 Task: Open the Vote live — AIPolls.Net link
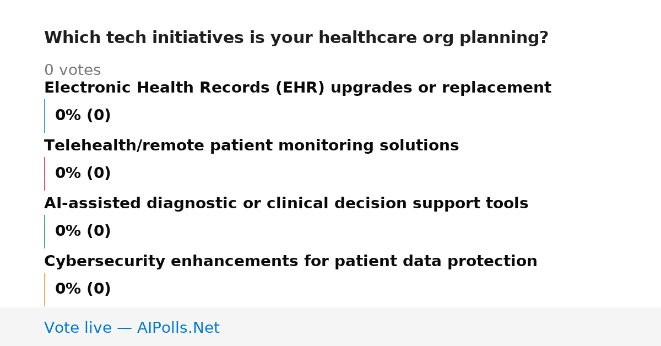point(132,328)
